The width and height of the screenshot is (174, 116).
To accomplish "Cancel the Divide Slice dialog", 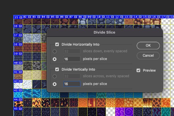I will tap(148, 55).
